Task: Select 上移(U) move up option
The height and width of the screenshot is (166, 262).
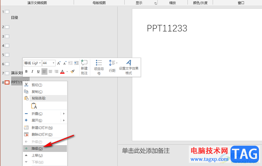Action: click(x=45, y=155)
